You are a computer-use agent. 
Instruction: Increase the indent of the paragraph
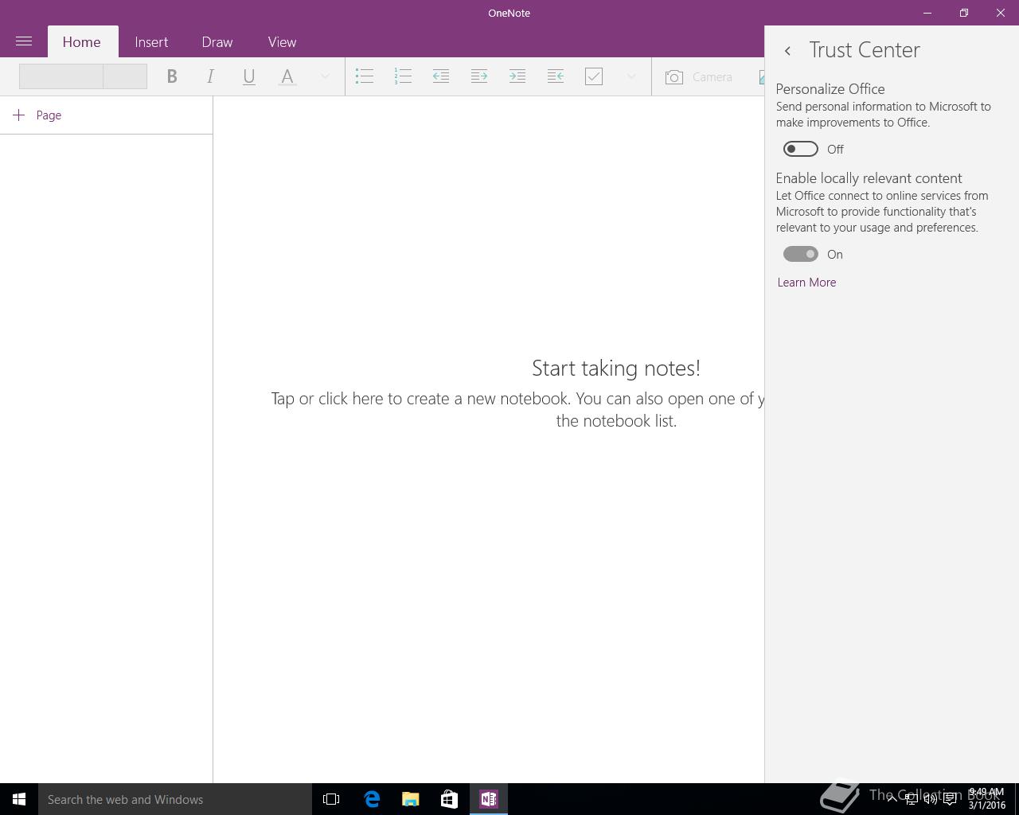tap(517, 76)
